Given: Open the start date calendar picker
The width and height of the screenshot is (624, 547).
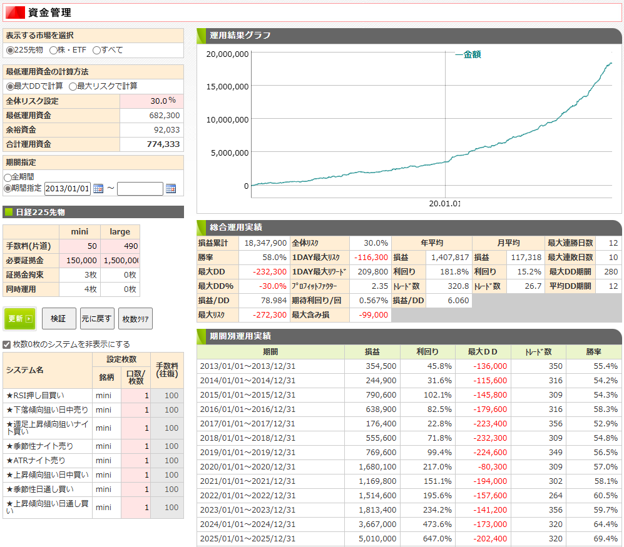Looking at the screenshot, I should click(x=98, y=189).
